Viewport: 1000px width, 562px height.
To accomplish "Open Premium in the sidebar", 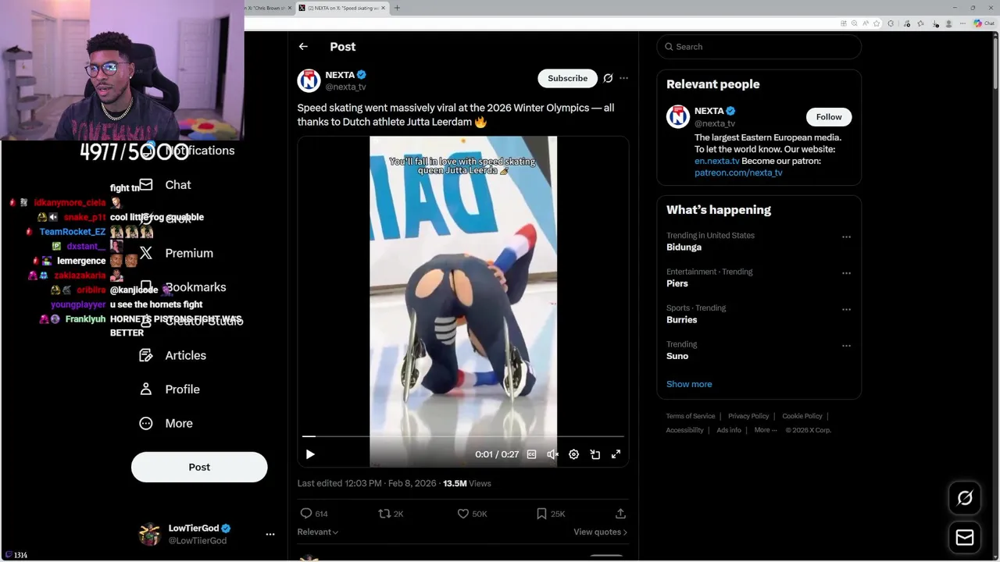I will click(x=176, y=253).
